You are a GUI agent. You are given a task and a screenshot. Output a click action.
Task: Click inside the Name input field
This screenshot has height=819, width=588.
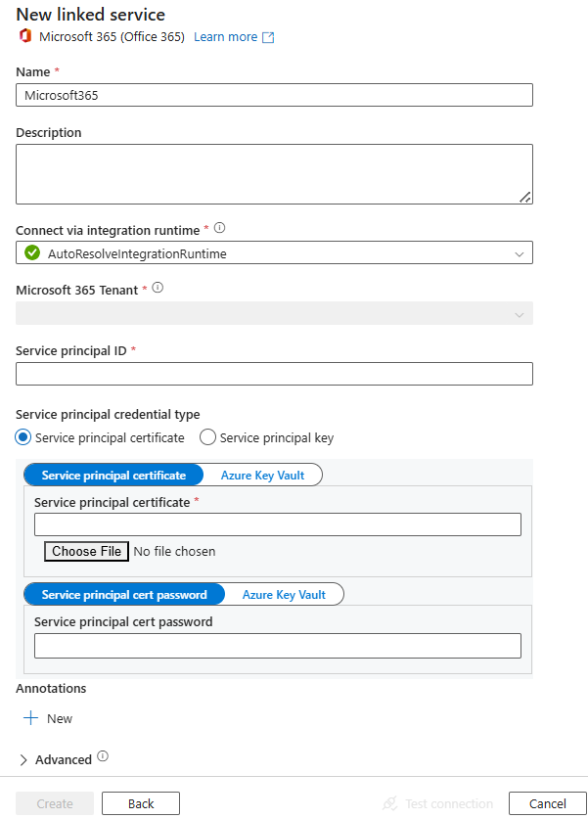(274, 95)
